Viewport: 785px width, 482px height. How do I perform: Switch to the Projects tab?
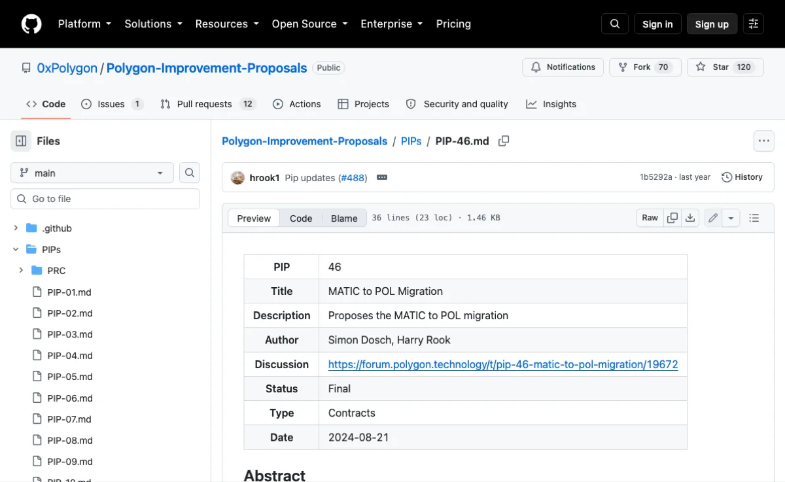(x=363, y=104)
